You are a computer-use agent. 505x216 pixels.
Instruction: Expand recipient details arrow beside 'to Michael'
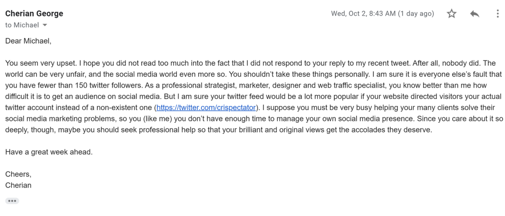click(45, 25)
